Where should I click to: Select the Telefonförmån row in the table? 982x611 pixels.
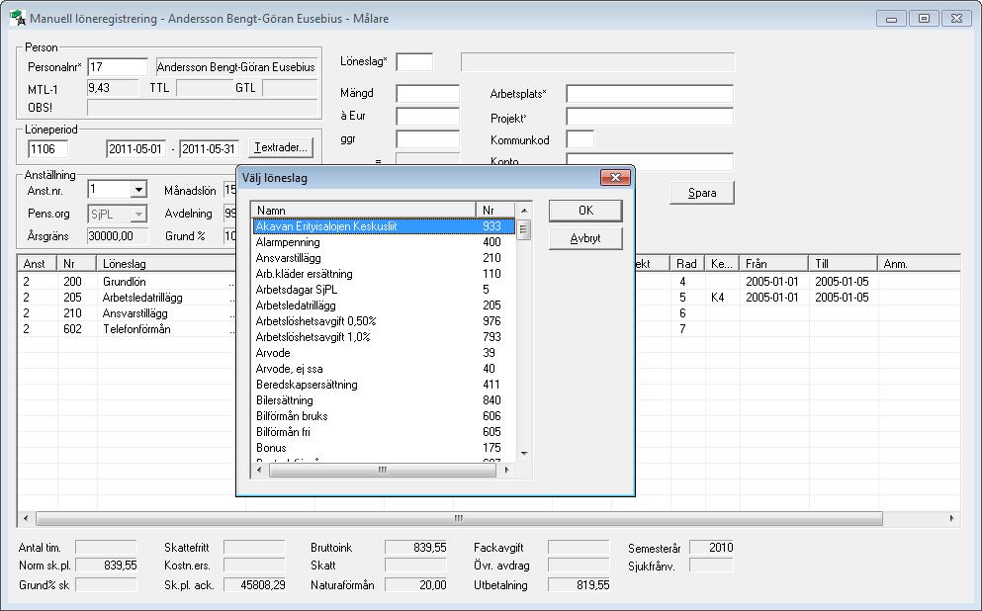[489, 329]
